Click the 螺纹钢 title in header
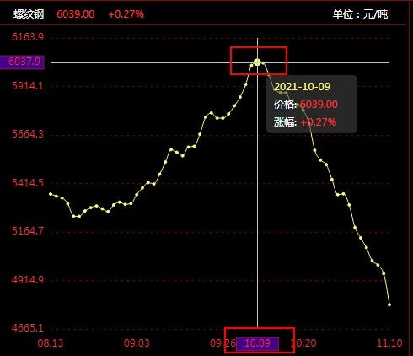Viewport: 413px width, 356px height. click(29, 14)
